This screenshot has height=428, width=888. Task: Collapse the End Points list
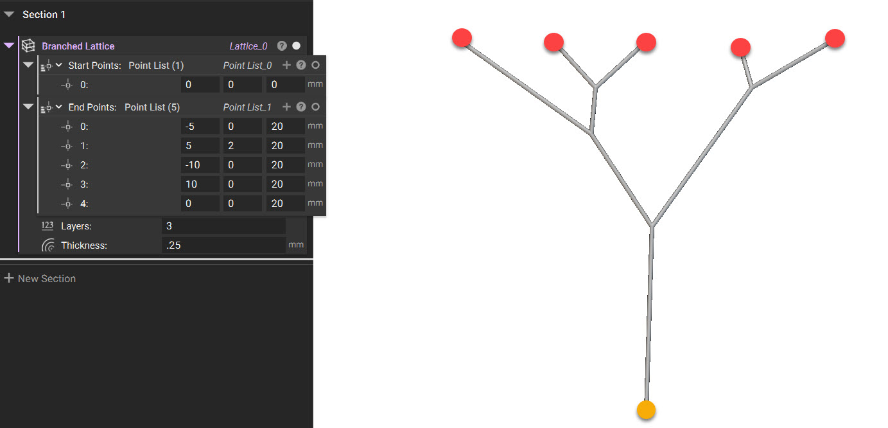point(28,107)
